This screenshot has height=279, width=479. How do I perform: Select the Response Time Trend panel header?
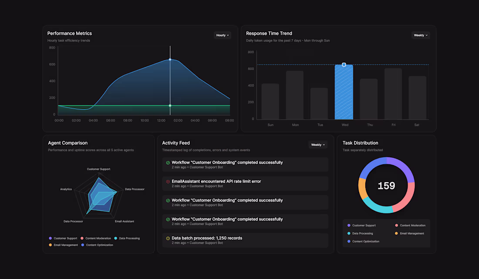point(269,33)
